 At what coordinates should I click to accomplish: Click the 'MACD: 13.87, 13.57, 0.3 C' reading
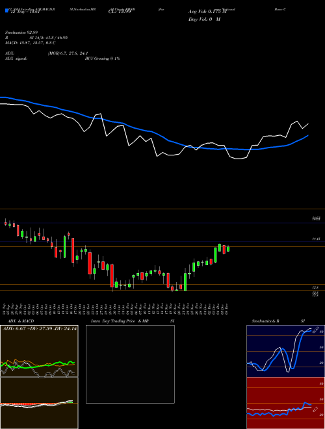(31, 43)
